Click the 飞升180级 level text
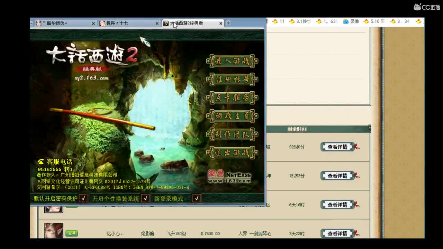Viewport: 443px width, 249px height. 176,234
